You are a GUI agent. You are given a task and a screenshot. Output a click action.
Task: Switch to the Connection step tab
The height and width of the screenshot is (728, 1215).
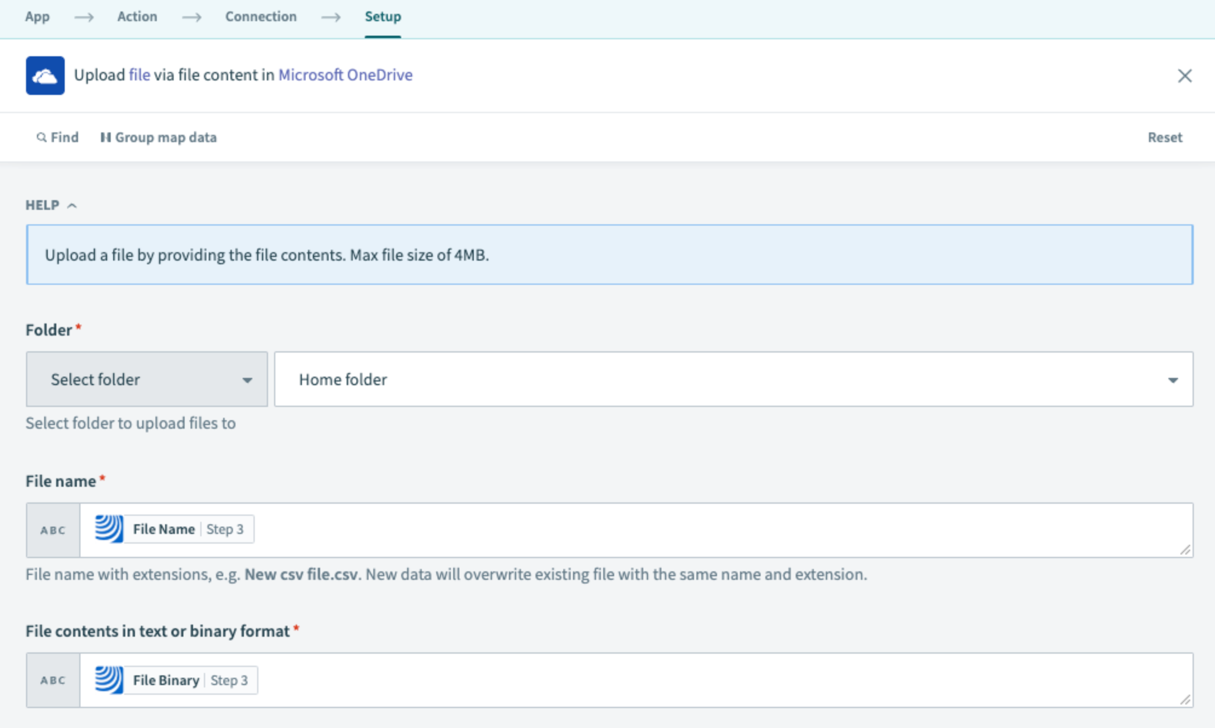click(x=261, y=17)
